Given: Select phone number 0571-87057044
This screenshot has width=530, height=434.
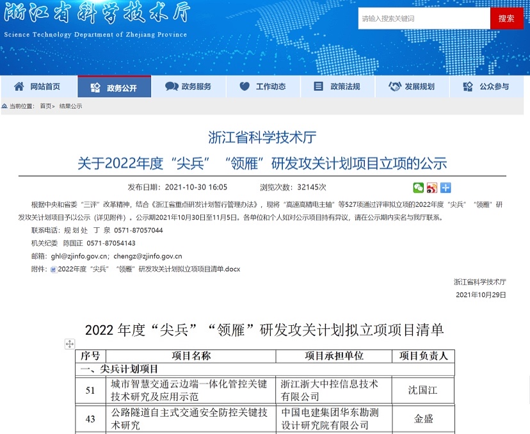Looking at the screenshot, I should 138,230.
